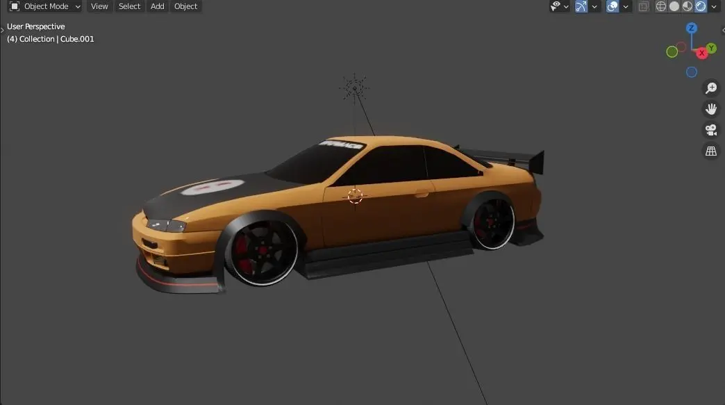Click the negative X faded red gizmo circle
This screenshot has height=405, width=725.
tap(681, 47)
